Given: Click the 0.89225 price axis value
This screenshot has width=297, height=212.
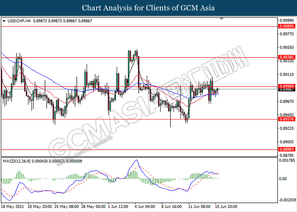Looking at the screenshot, I should [287, 128].
